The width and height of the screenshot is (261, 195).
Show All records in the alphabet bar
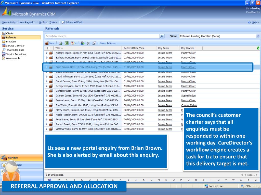[50, 180]
